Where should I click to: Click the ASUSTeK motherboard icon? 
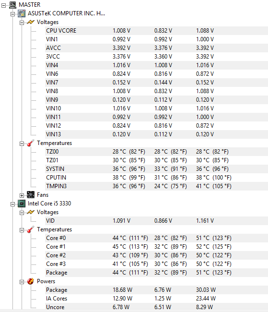pyautogui.click(x=22, y=13)
